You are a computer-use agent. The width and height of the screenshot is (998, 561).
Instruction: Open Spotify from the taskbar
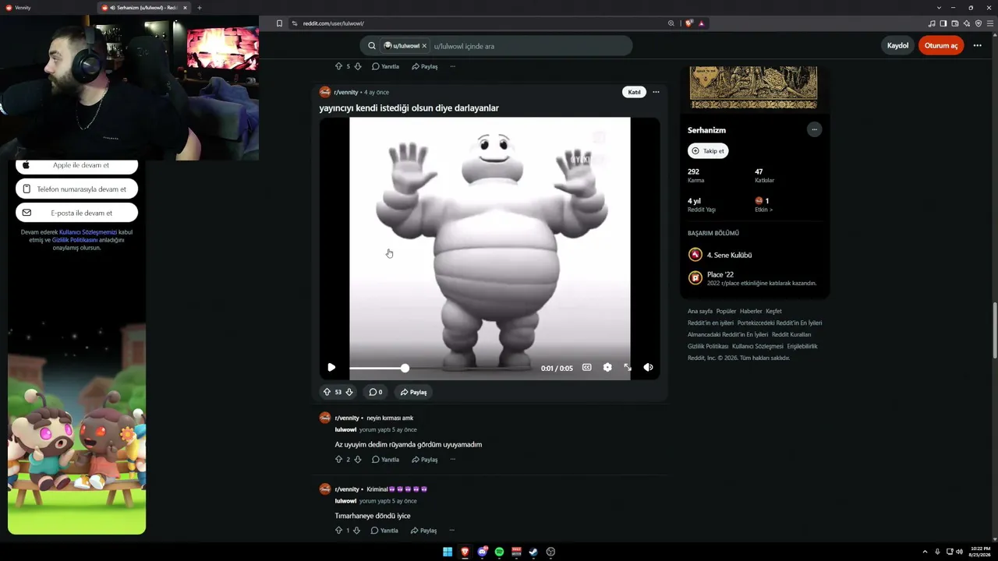[499, 552]
